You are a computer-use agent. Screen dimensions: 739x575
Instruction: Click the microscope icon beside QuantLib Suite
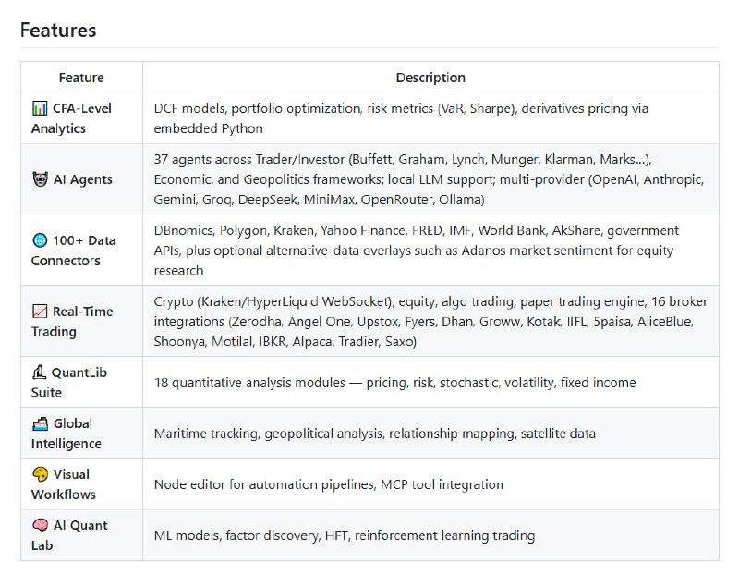pyautogui.click(x=40, y=373)
